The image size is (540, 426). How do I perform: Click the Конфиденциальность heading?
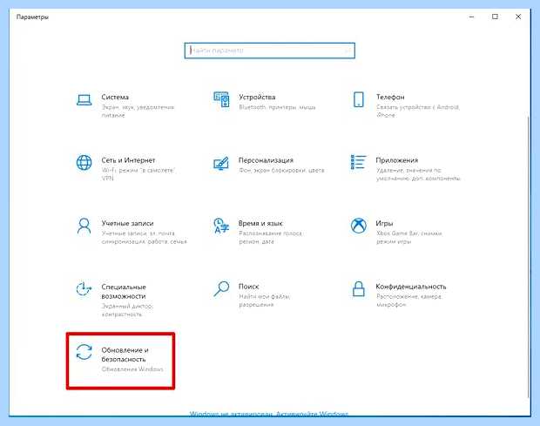(x=411, y=287)
